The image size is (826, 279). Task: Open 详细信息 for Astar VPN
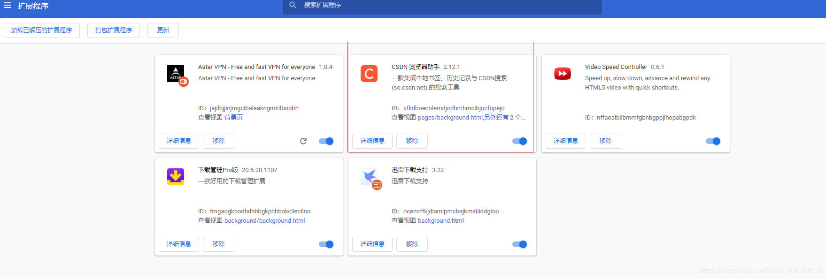pos(179,141)
